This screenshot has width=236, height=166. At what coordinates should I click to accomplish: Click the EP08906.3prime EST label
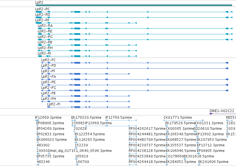click(50, 123)
